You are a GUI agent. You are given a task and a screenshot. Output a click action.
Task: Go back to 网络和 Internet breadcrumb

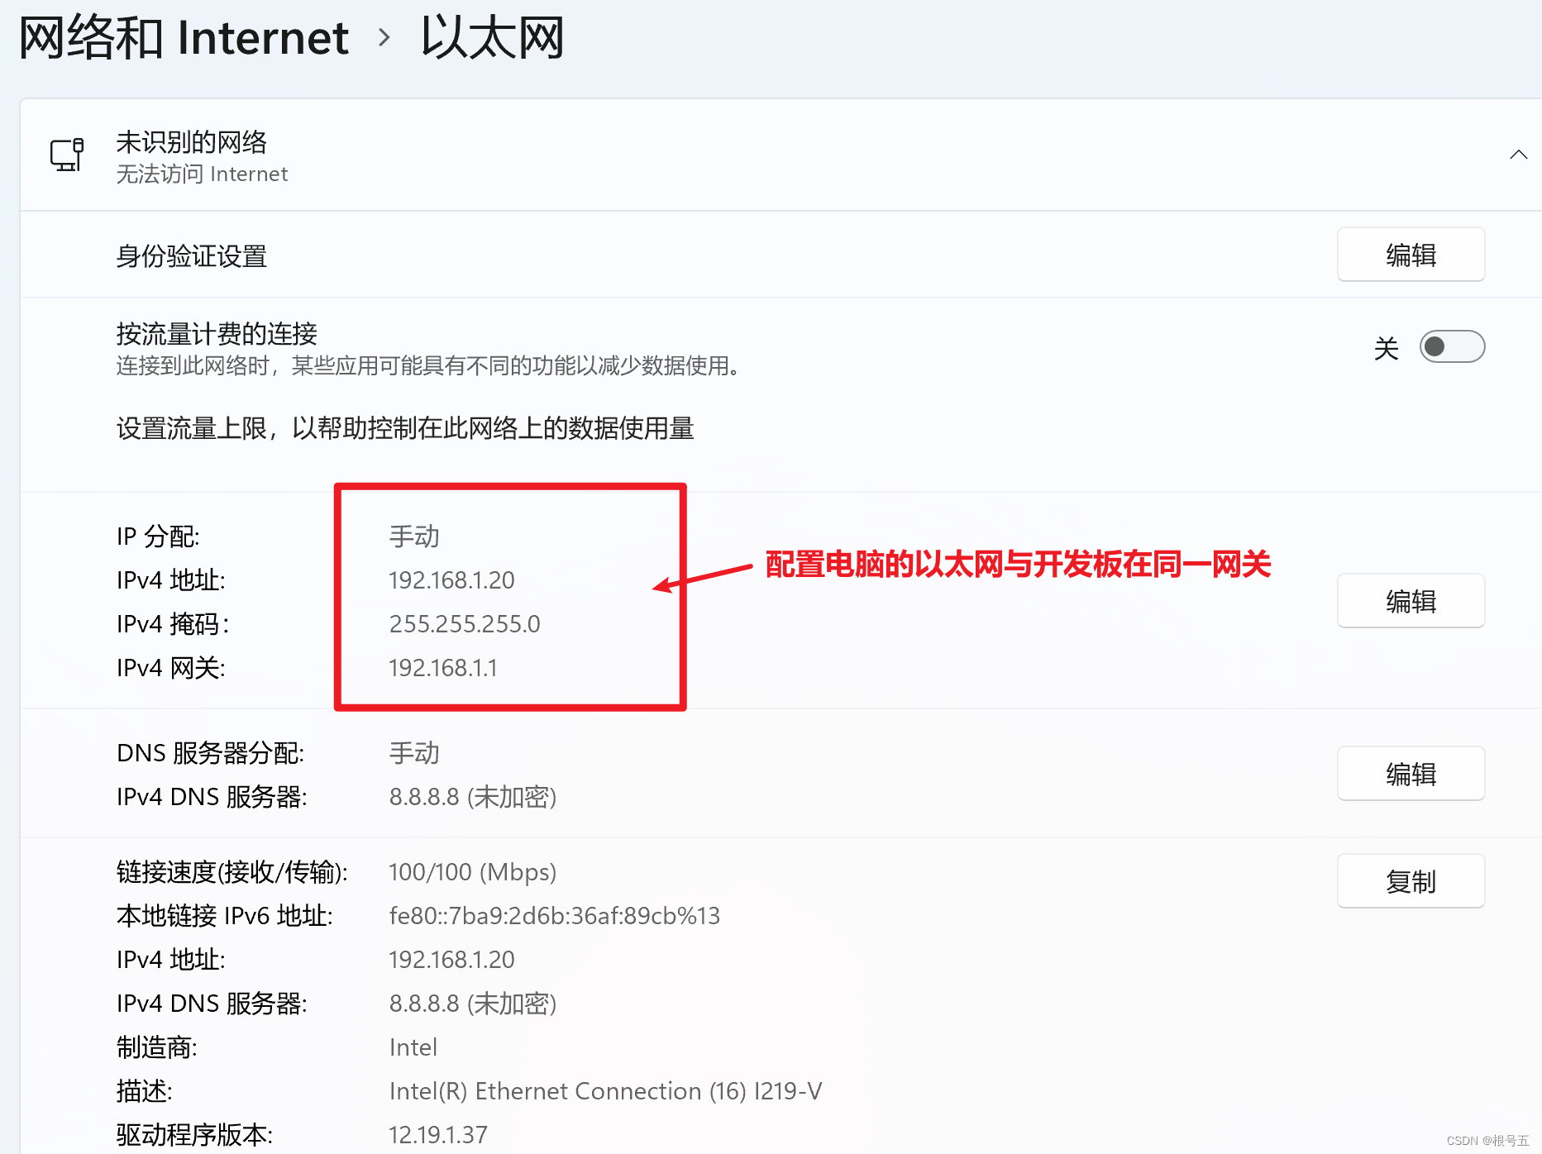click(184, 37)
